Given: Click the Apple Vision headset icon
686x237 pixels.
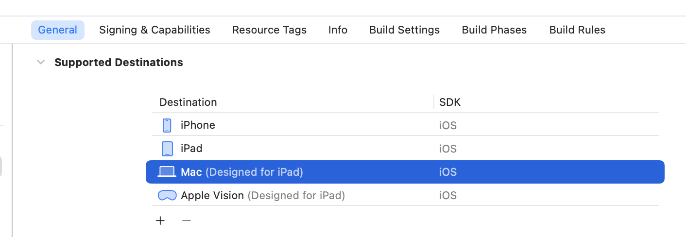Looking at the screenshot, I should pos(167,195).
